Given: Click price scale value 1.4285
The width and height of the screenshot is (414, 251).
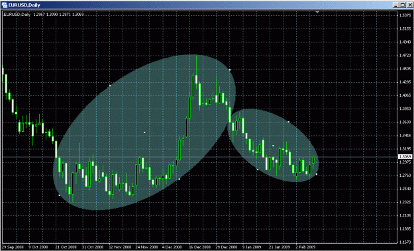Looking at the screenshot, I should click(405, 82).
